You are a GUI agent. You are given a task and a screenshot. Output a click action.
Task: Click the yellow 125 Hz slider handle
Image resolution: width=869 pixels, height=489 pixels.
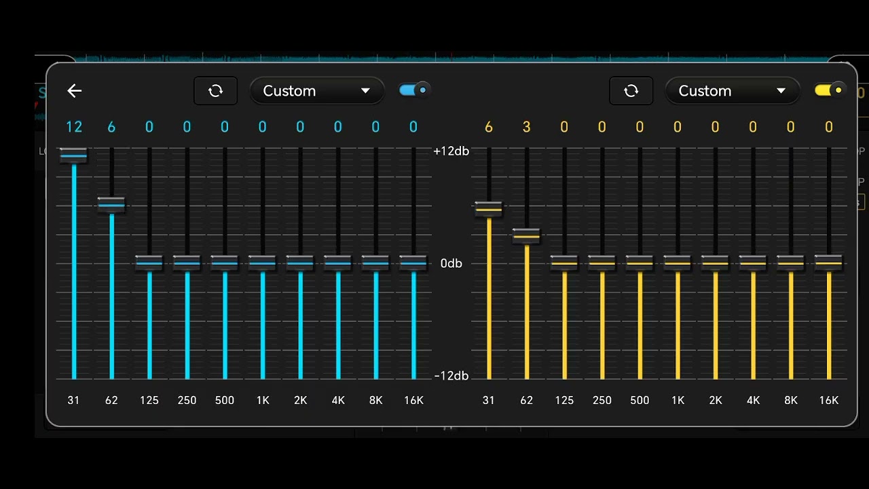tap(564, 263)
